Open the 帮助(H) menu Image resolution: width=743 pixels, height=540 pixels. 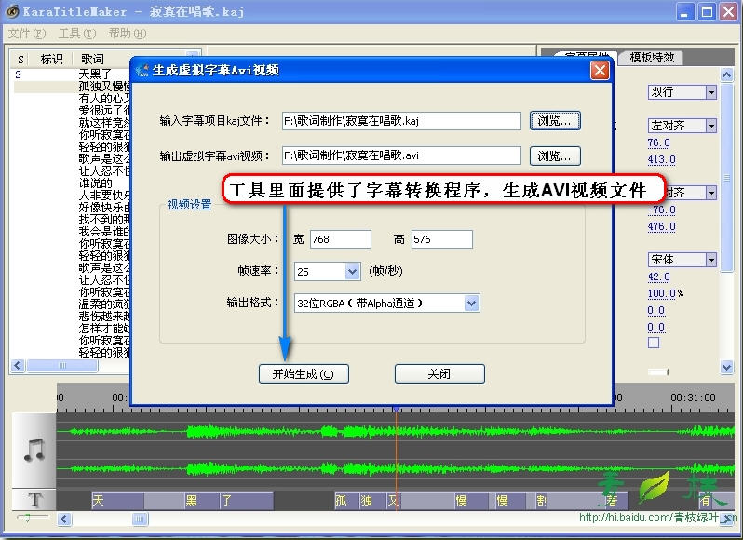127,34
